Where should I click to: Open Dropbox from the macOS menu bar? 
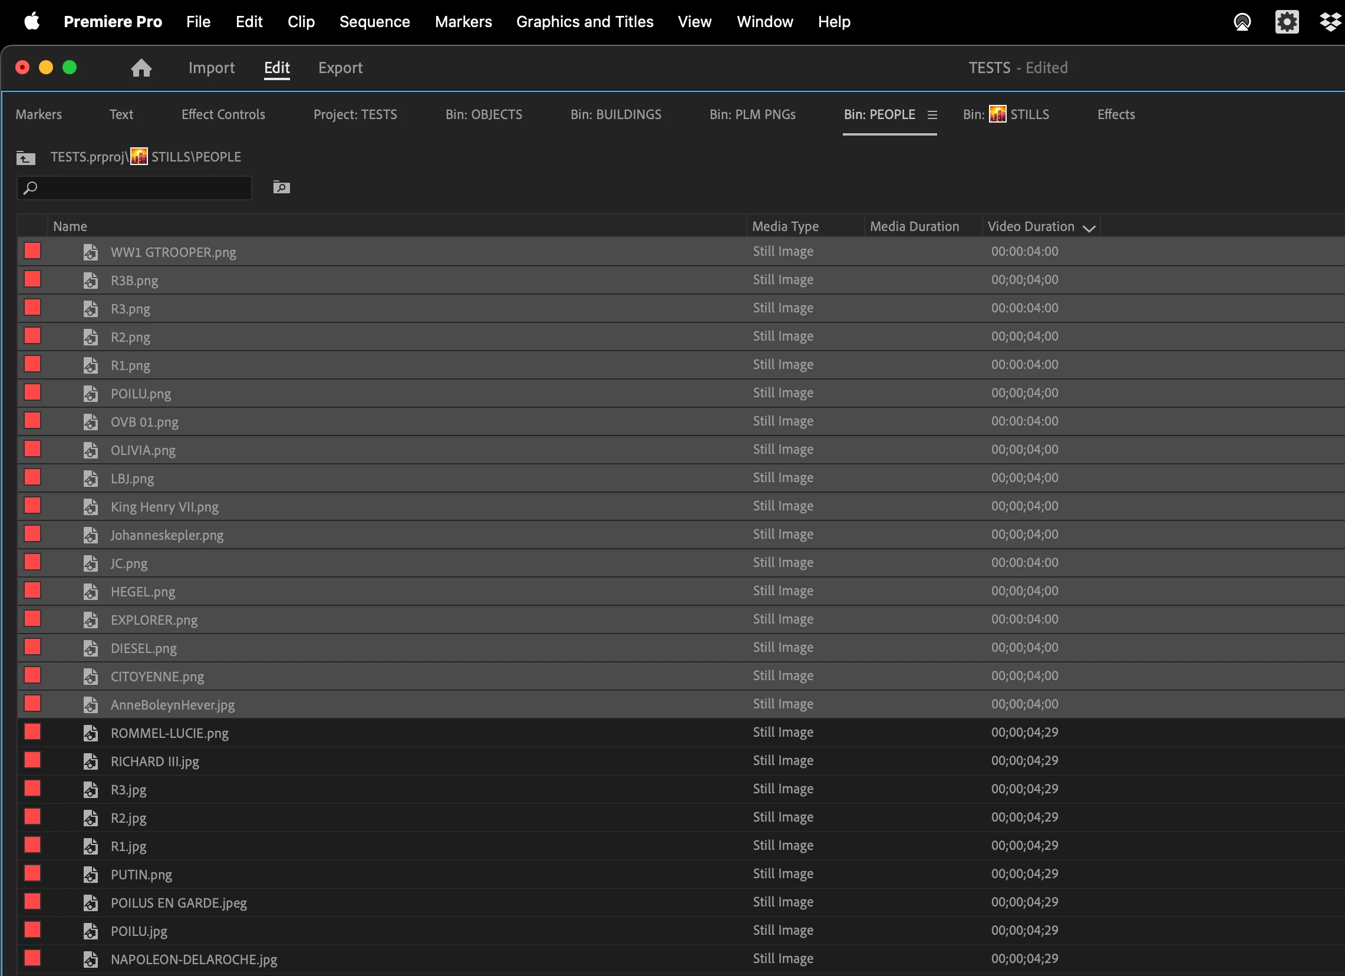(x=1330, y=22)
